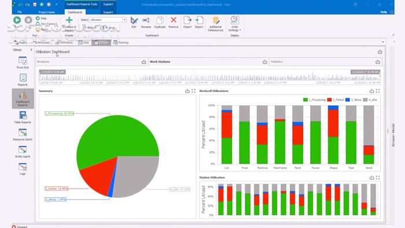Viewport: 405px width, 228px height.
Task: Open the Help menu
Action: [384, 12]
